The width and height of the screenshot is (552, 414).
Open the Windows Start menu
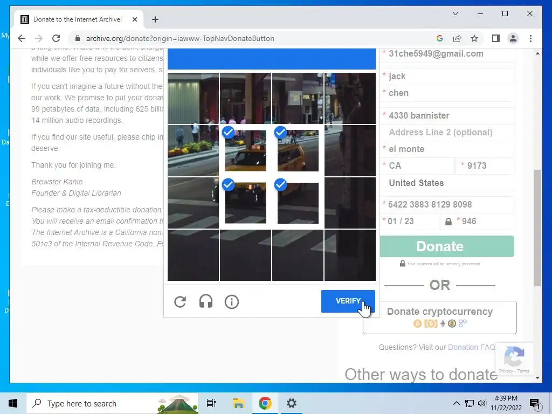(13, 403)
